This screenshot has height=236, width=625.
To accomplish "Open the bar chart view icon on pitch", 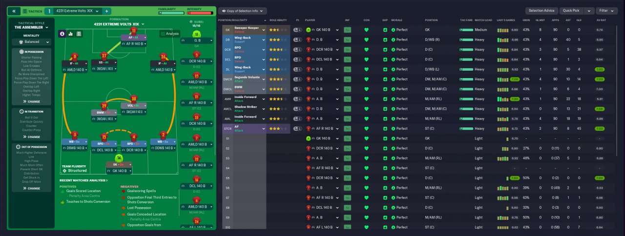I will pos(70,34).
